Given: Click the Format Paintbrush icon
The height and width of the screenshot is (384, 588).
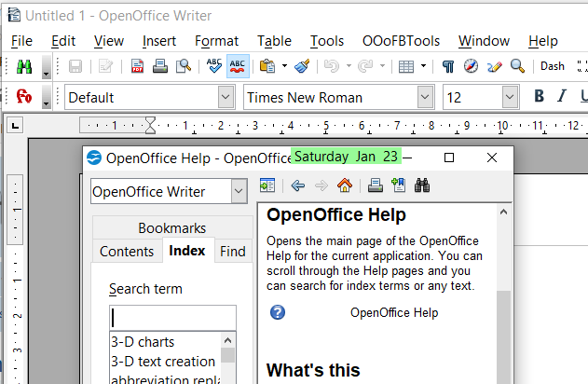Looking at the screenshot, I should pyautogui.click(x=301, y=66).
